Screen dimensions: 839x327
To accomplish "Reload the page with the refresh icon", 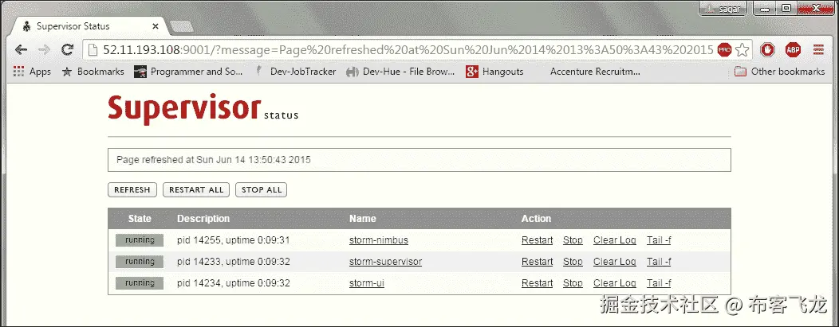I will [68, 50].
